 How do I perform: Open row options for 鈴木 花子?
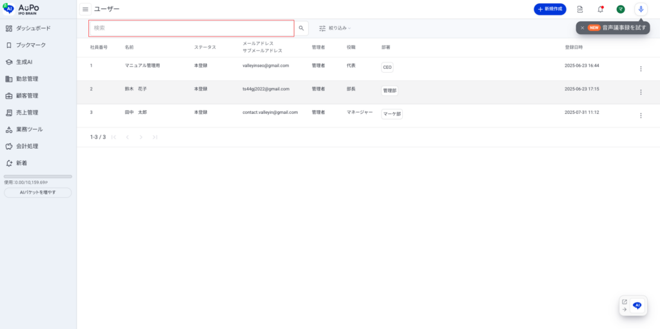(641, 92)
